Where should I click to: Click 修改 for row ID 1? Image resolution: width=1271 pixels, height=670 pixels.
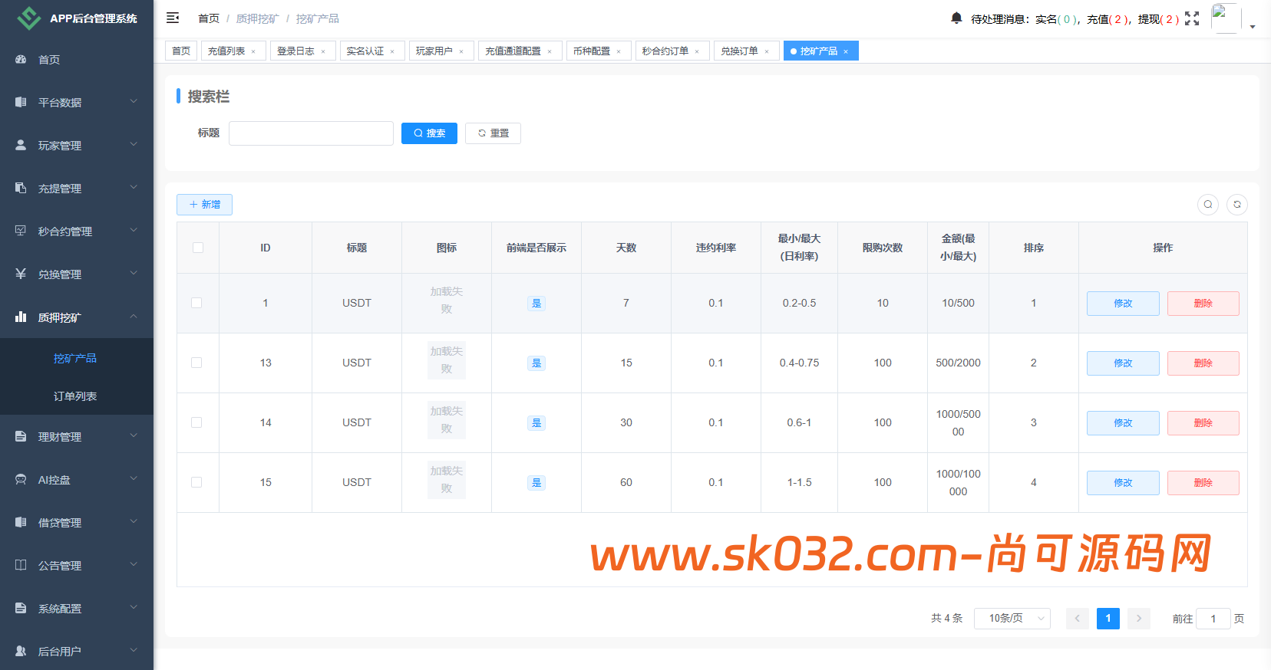coord(1123,304)
